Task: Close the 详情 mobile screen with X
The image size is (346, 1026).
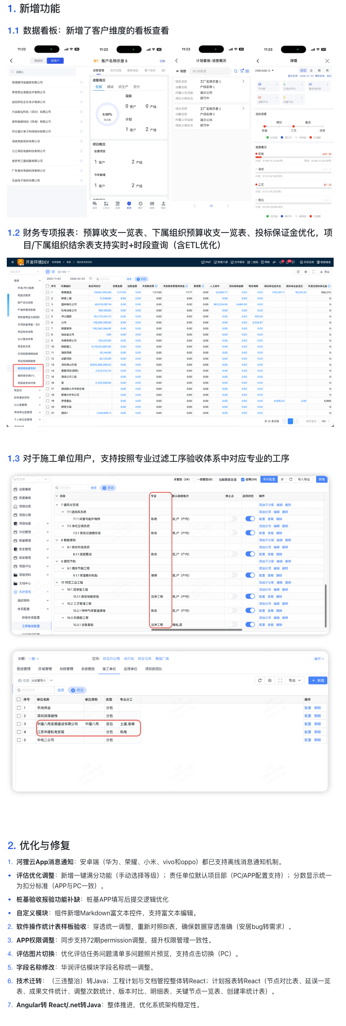Action: (327, 61)
